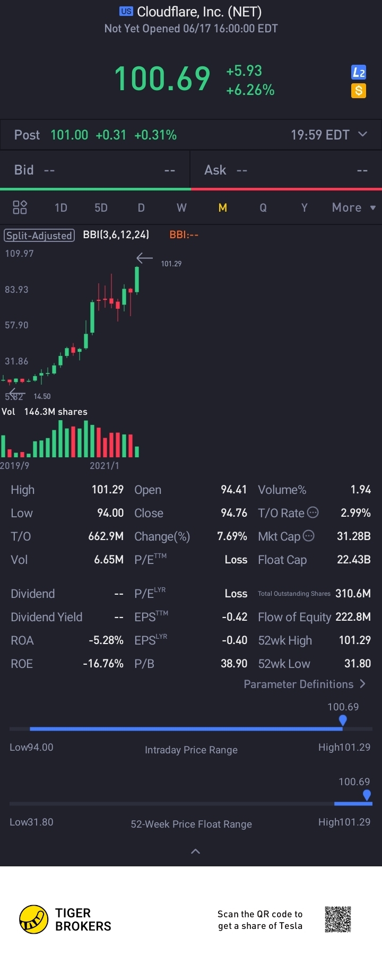382x973 pixels.
Task: Switch to the 5D chart tab
Action: [101, 207]
